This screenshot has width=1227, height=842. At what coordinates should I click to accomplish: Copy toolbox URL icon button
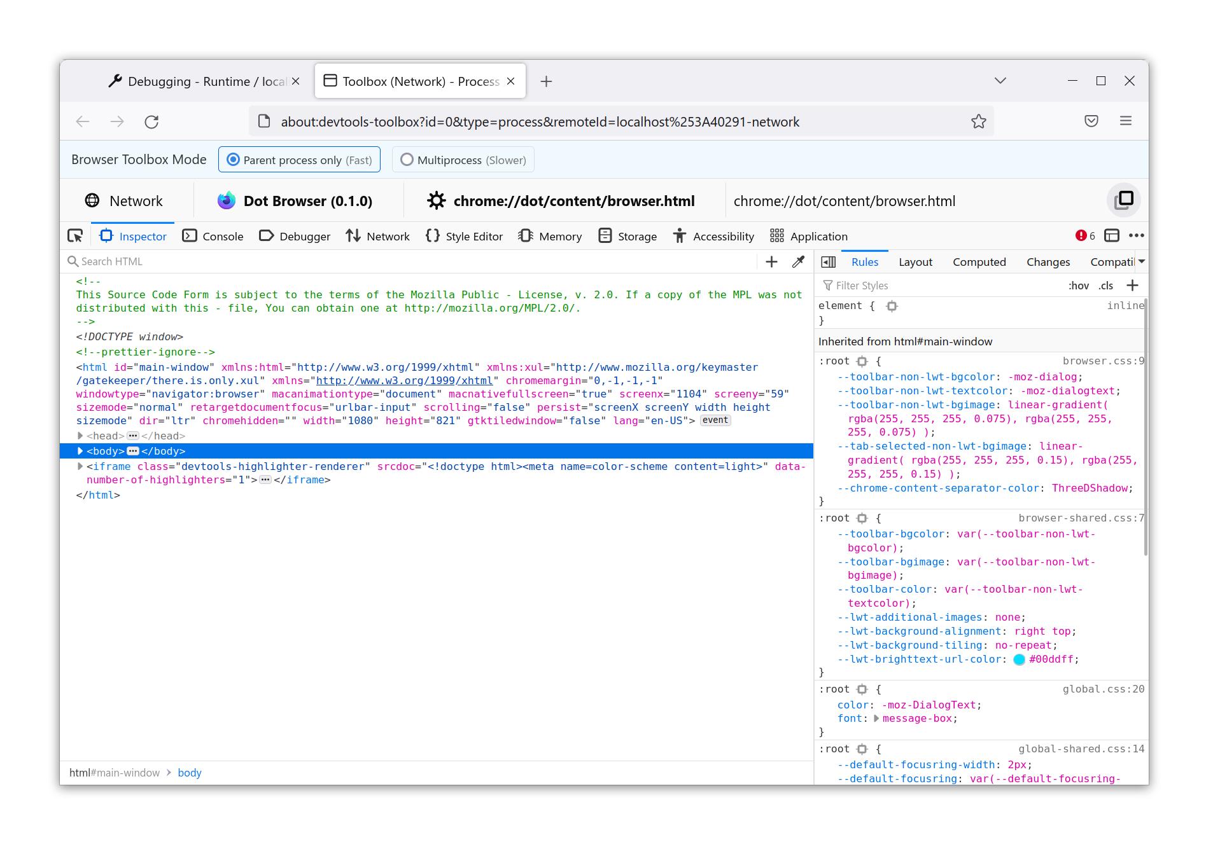(1123, 200)
